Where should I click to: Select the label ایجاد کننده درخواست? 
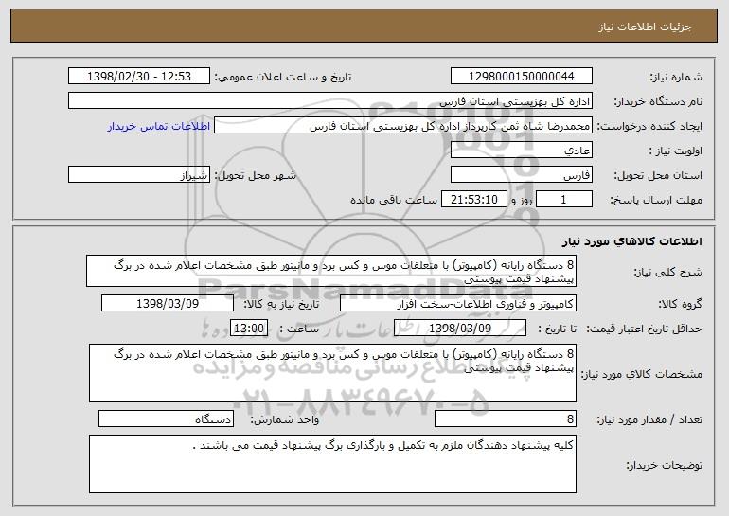click(649, 127)
